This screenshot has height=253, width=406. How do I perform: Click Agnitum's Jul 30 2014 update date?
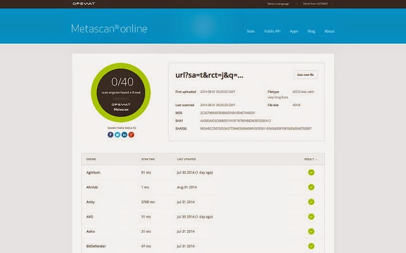coord(195,173)
